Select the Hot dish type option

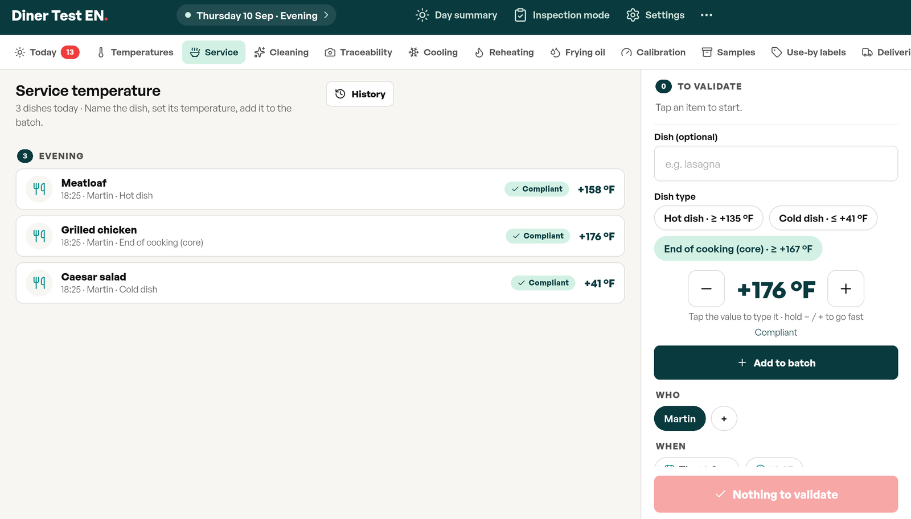click(708, 218)
